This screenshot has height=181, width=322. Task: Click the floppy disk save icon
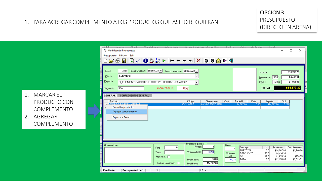tap(124, 61)
